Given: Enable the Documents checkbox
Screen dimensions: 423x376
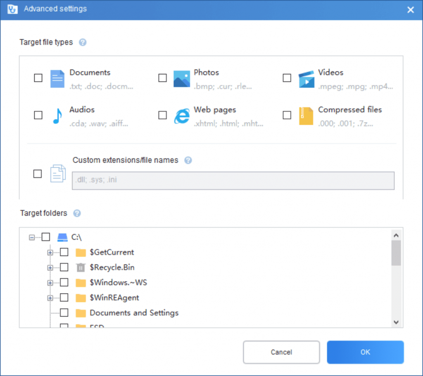Looking at the screenshot, I should point(38,78).
